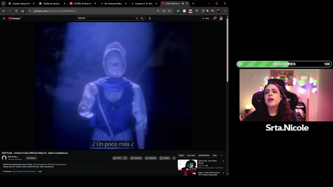Open 'Eagles - Hotel California' video title
The height and width of the screenshot is (187, 333).
tap(209, 173)
